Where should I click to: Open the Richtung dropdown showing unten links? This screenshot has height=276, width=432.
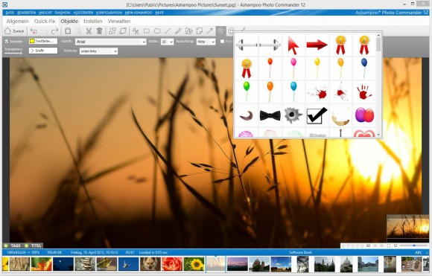pyautogui.click(x=98, y=51)
